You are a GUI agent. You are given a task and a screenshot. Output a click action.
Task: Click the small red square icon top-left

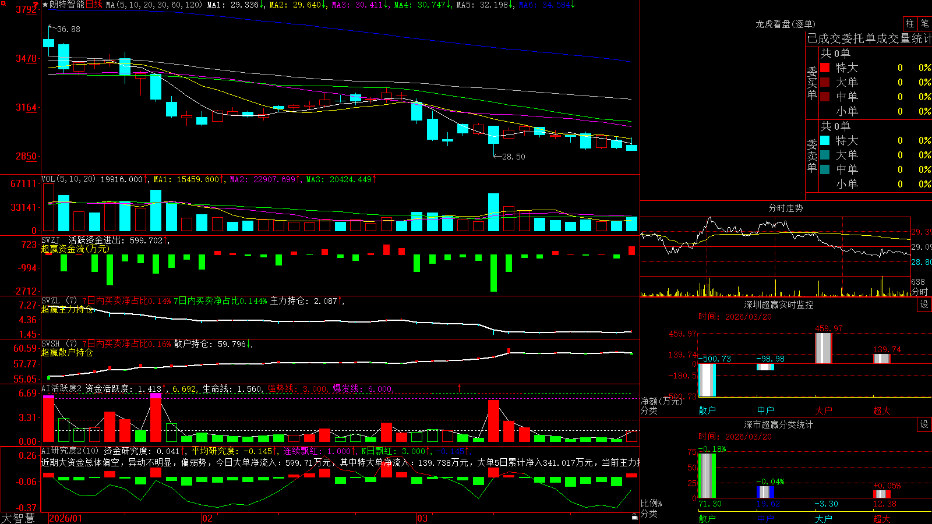tap(3, 3)
